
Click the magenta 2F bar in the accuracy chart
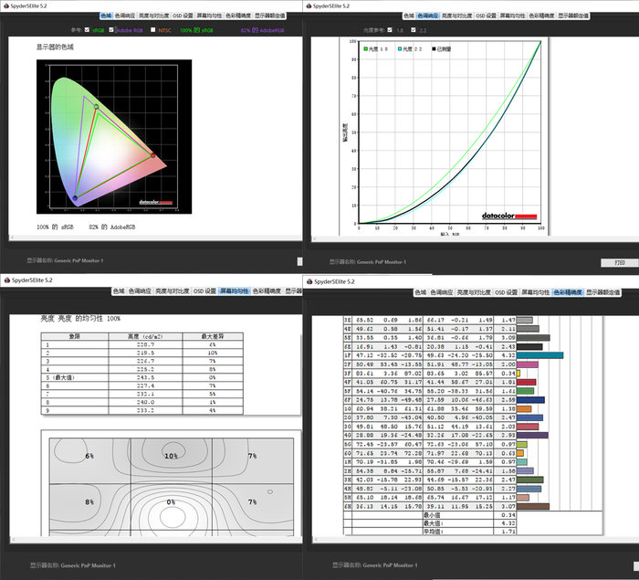click(528, 364)
